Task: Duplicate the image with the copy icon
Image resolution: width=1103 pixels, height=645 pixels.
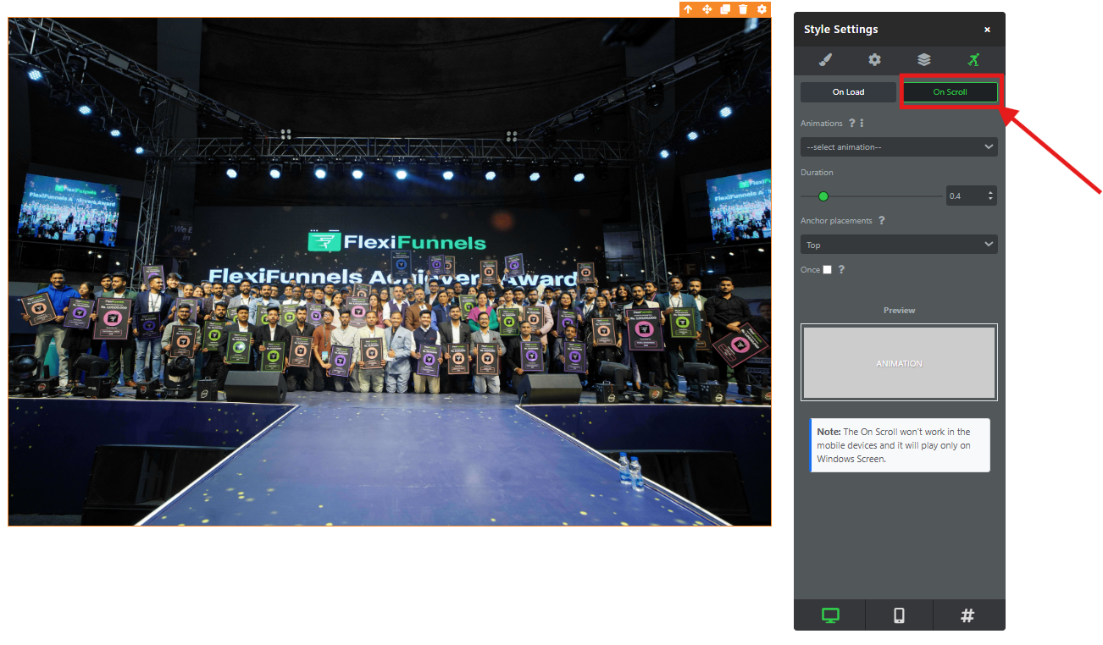Action: (725, 9)
